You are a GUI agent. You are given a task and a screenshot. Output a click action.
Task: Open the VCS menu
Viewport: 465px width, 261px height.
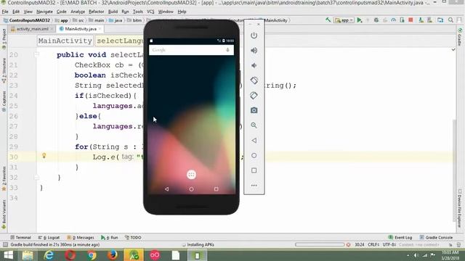point(150,12)
